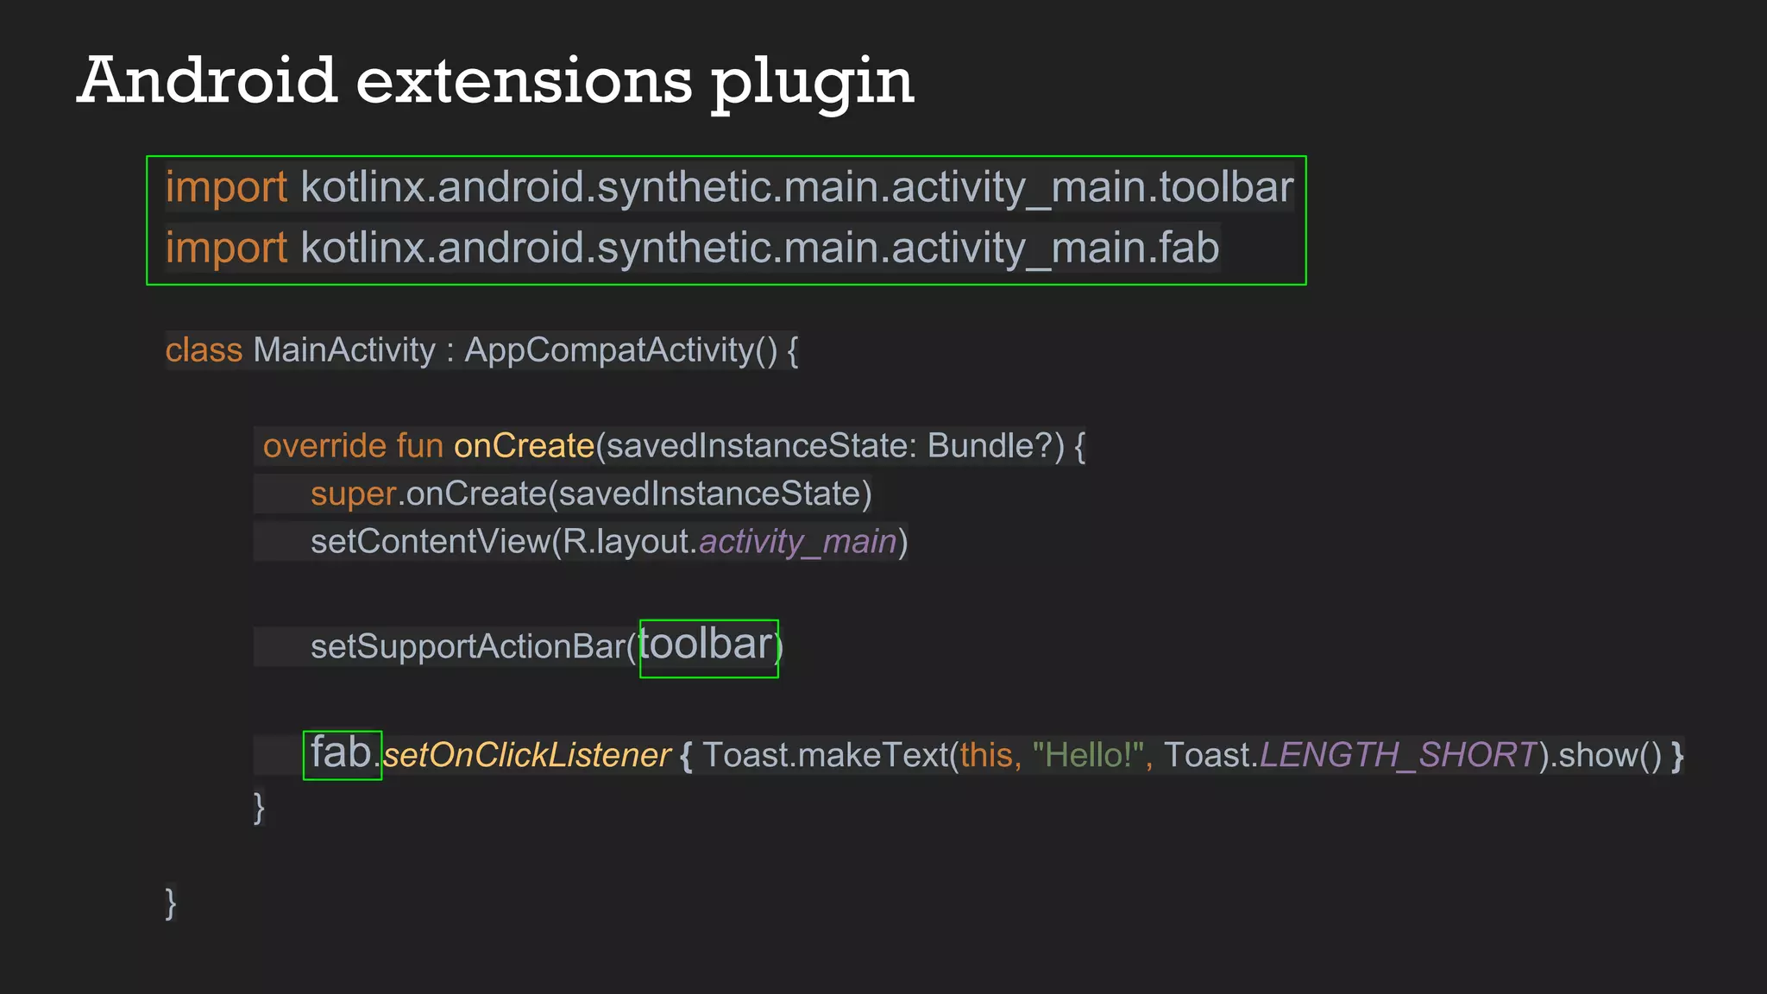Click the final closing brace of the class
The image size is (1767, 994).
(x=171, y=903)
